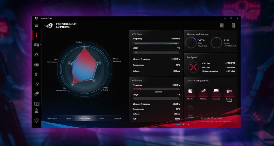Select the Turbo operating mode
Screen dimensions: 274x146
coord(101,118)
